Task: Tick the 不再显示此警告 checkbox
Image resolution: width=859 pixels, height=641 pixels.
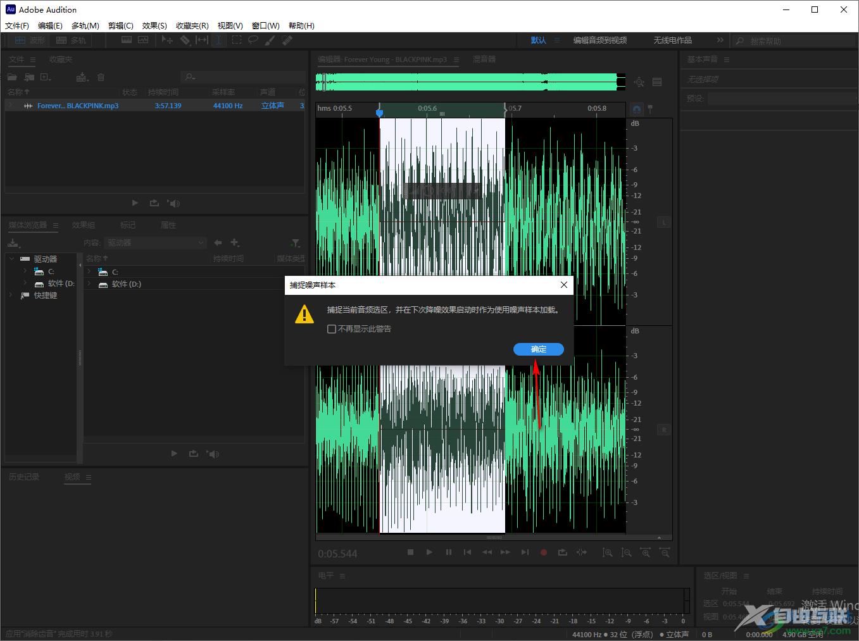Action: (x=332, y=329)
